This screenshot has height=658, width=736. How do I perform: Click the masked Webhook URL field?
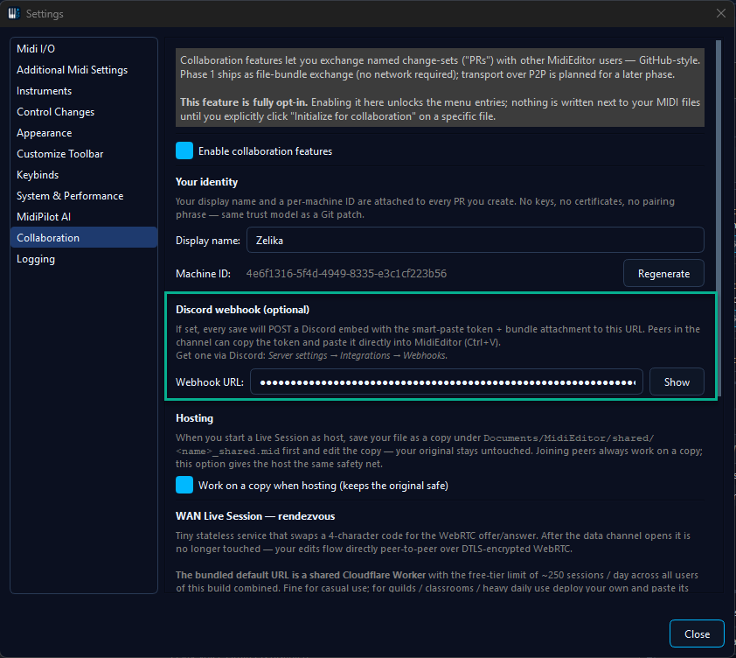tap(447, 382)
